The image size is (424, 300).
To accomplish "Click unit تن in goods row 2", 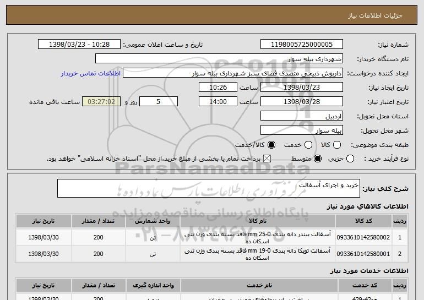I will pyautogui.click(x=153, y=255).
